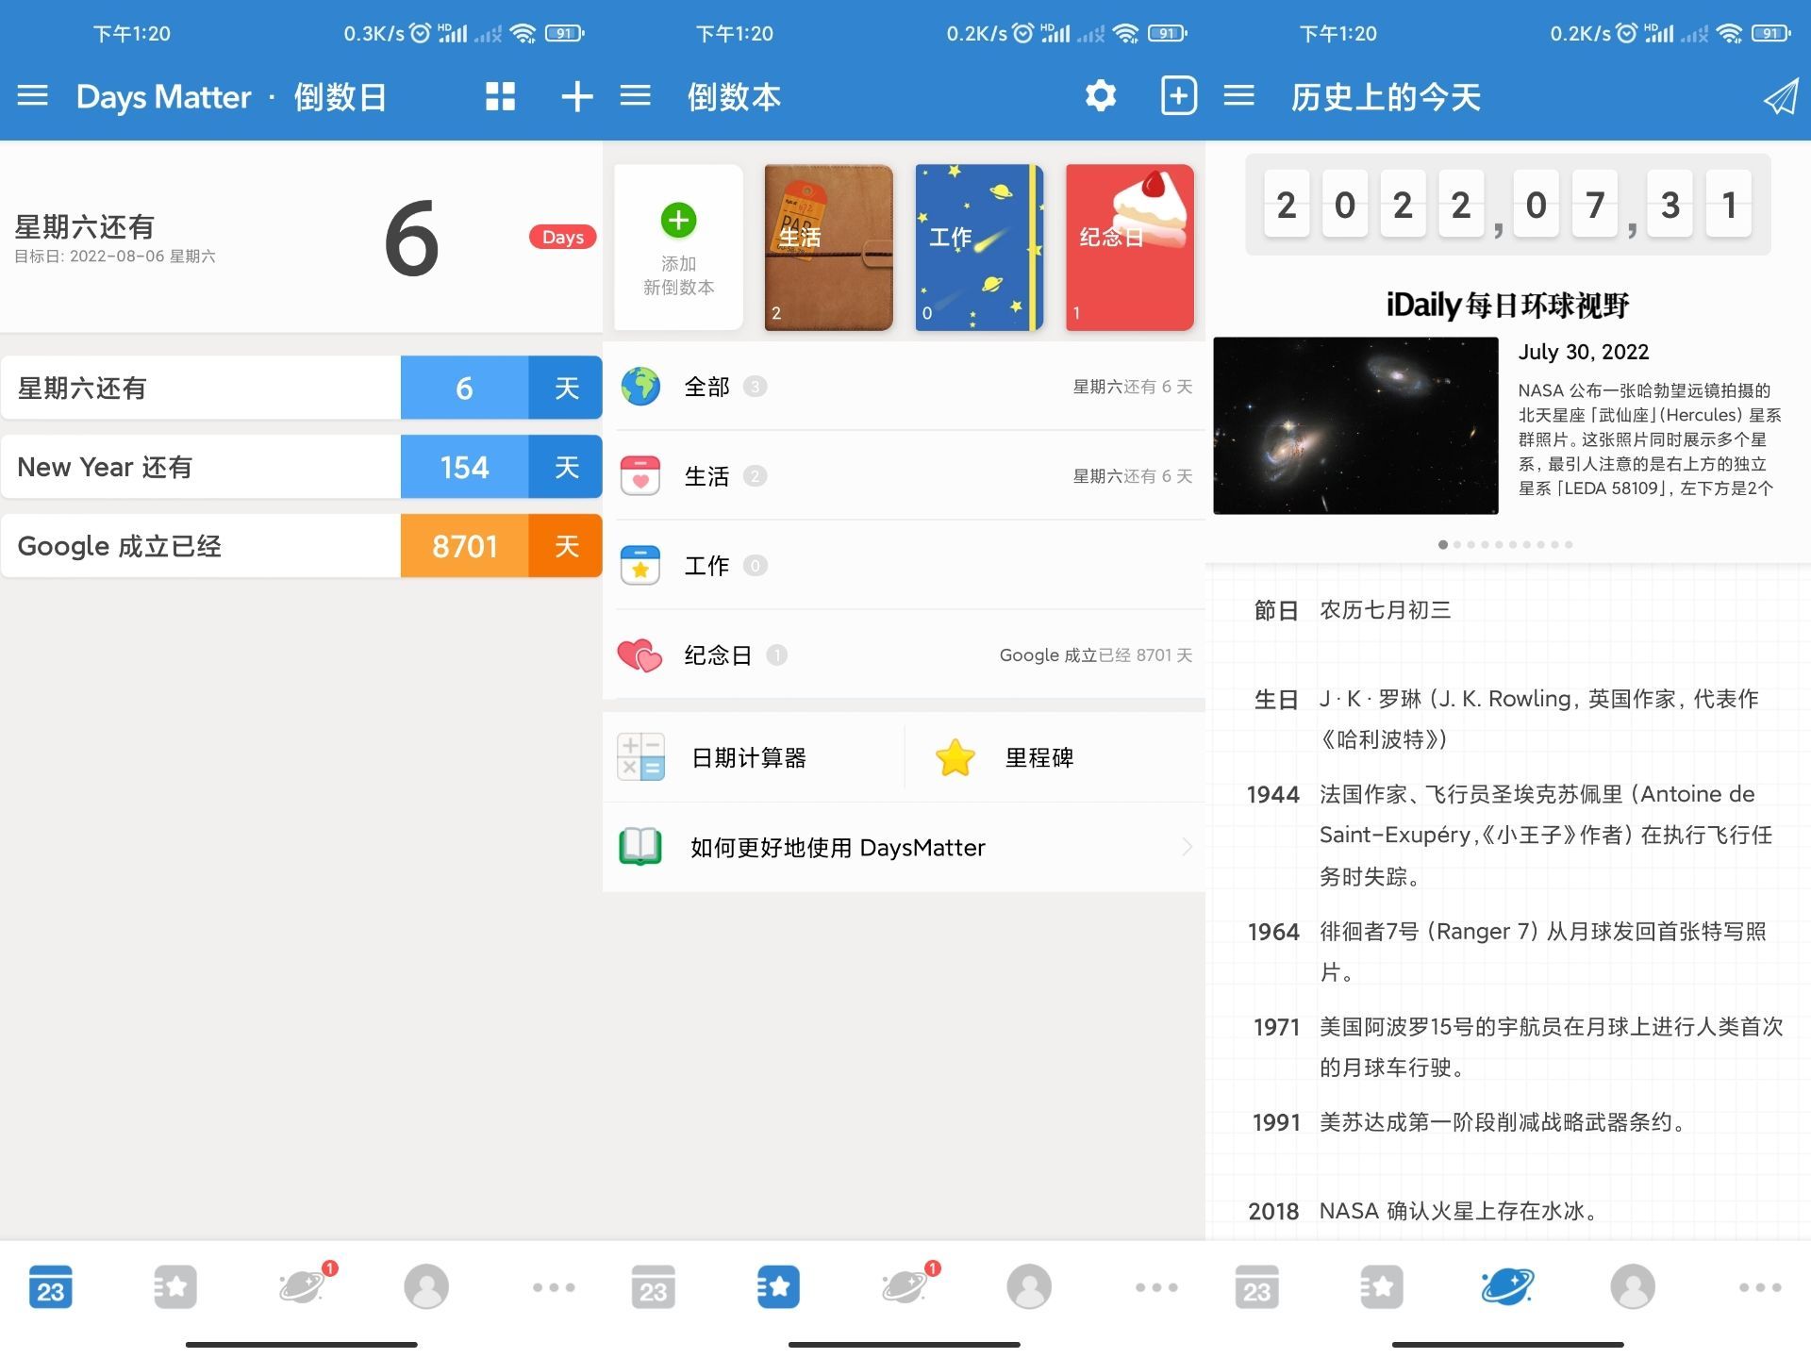Viewport: 1811px width, 1358px height.
Task: Open 纪念日 category row
Action: click(x=904, y=655)
